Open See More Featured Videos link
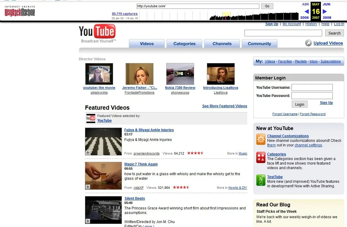This screenshot has width=347, height=227. tap(225, 106)
